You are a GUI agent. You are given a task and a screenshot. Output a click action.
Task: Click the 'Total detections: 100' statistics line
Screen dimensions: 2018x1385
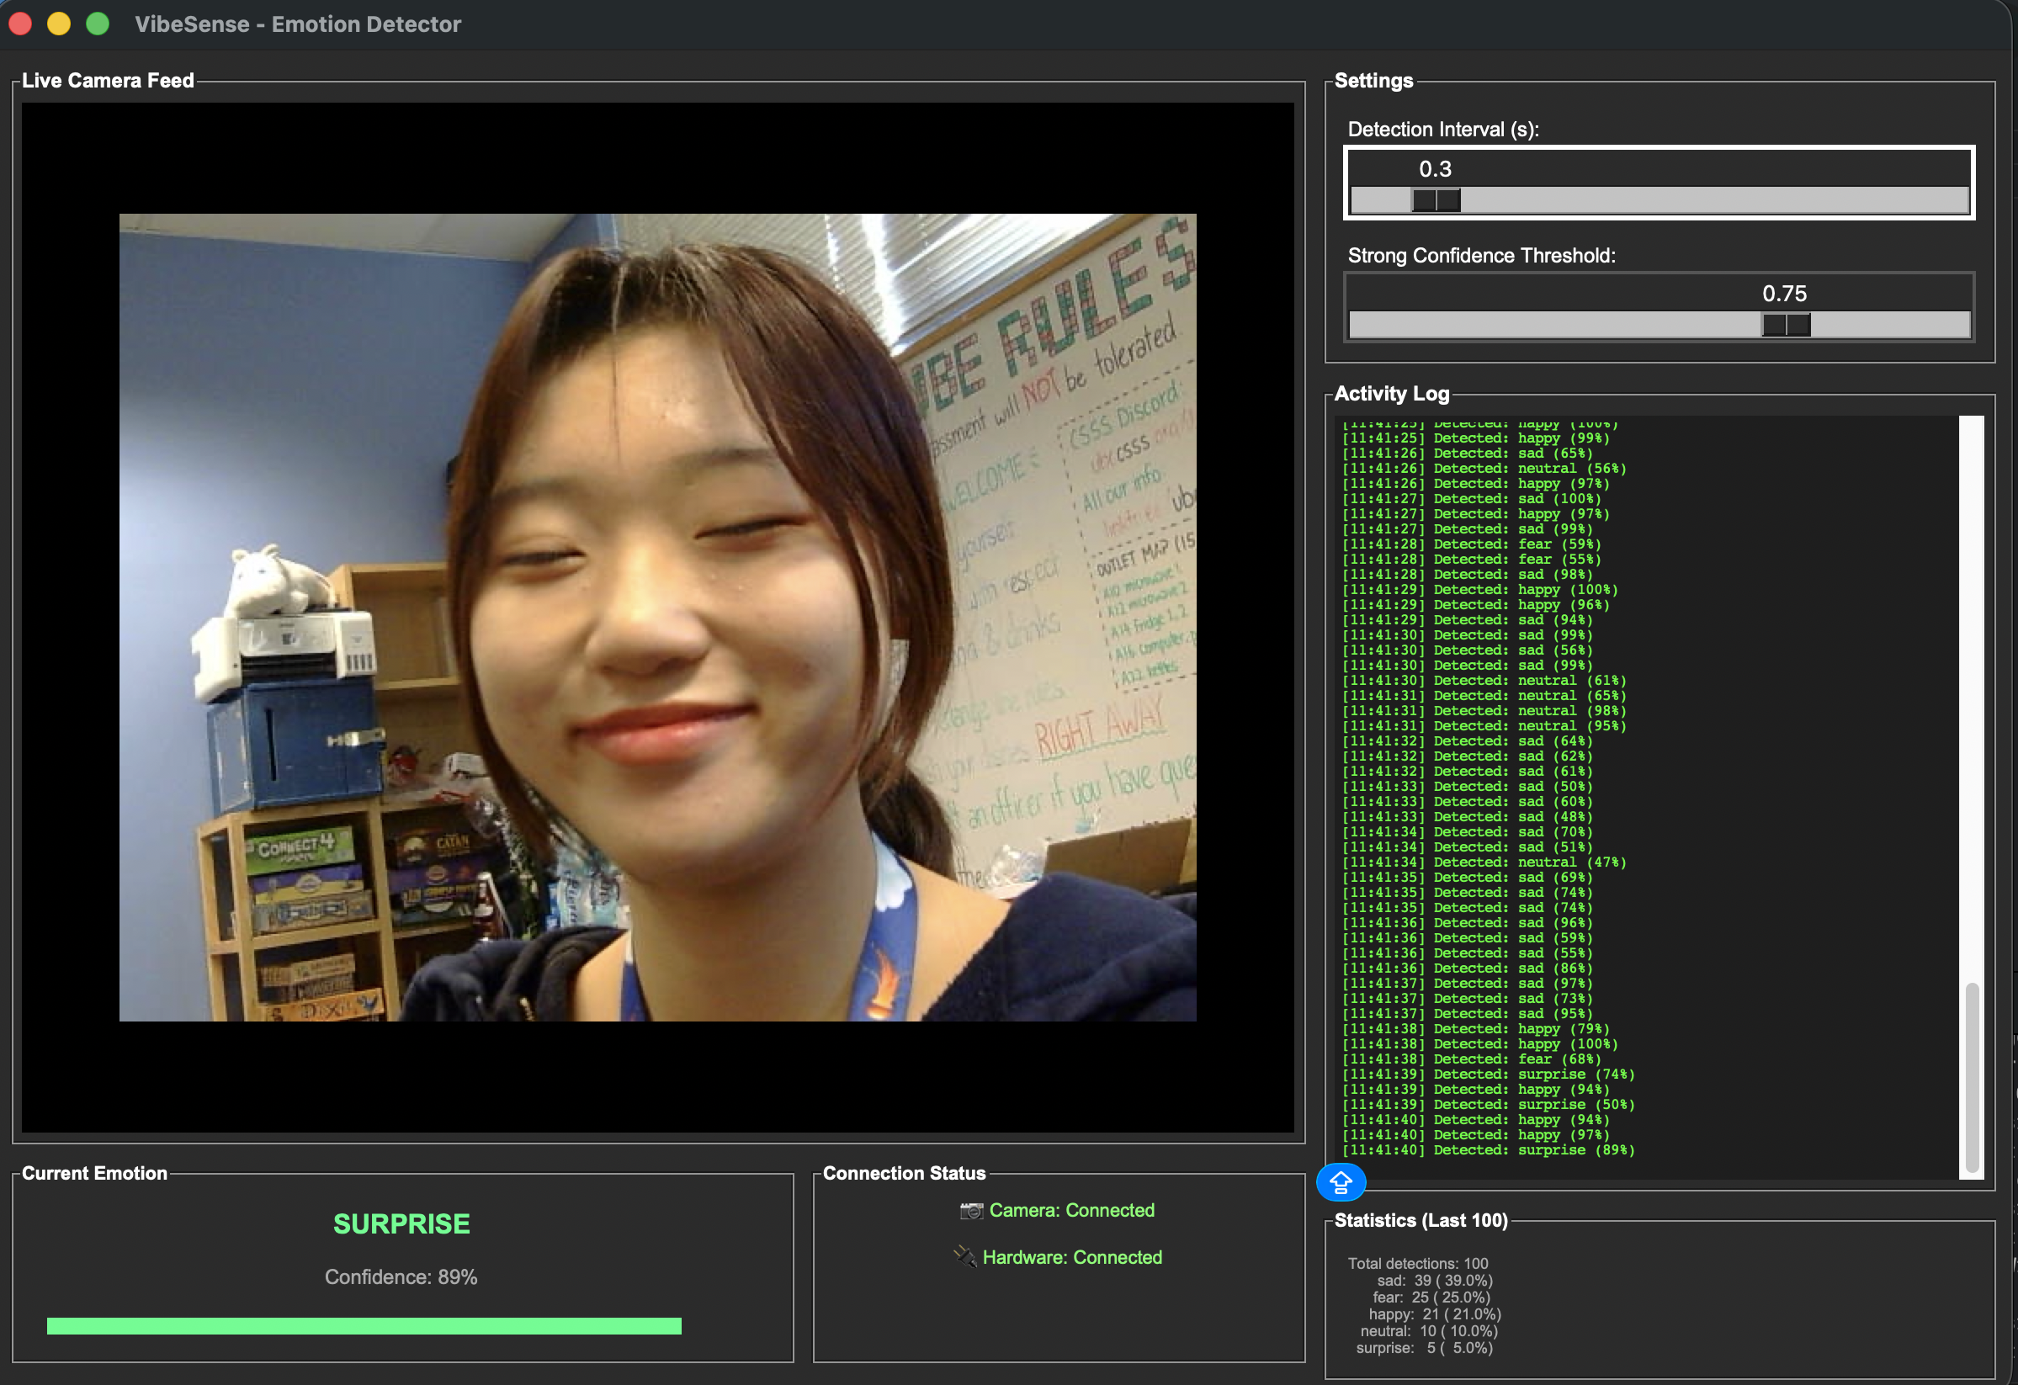pyautogui.click(x=1417, y=1264)
